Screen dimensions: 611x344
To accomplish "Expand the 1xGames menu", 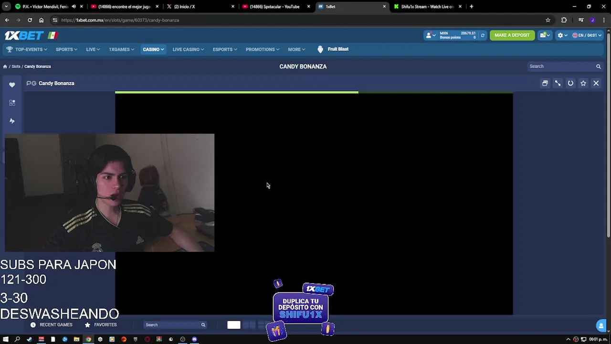I will pos(121,49).
